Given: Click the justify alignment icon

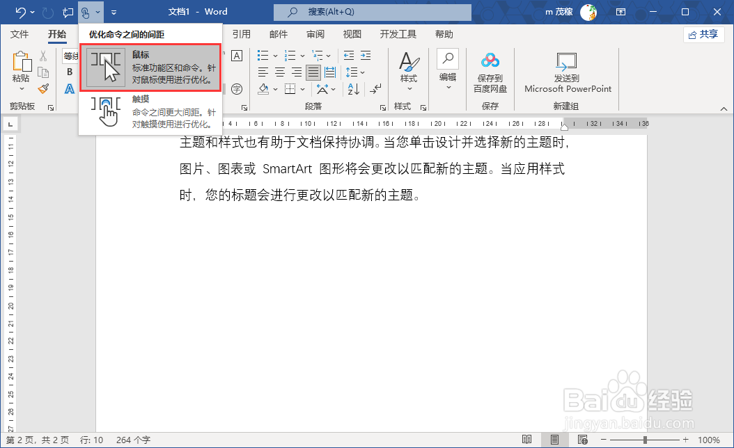Looking at the screenshot, I should pos(313,72).
